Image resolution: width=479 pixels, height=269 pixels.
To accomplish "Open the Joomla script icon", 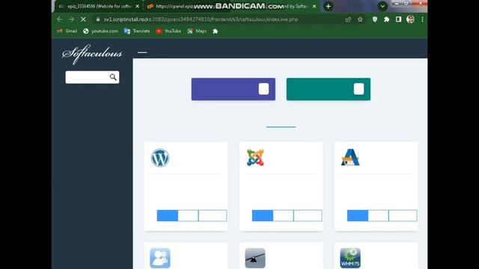I will (x=255, y=158).
